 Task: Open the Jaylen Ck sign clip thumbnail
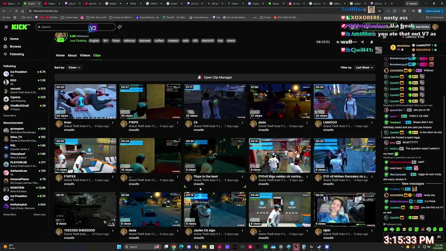[x=215, y=209]
